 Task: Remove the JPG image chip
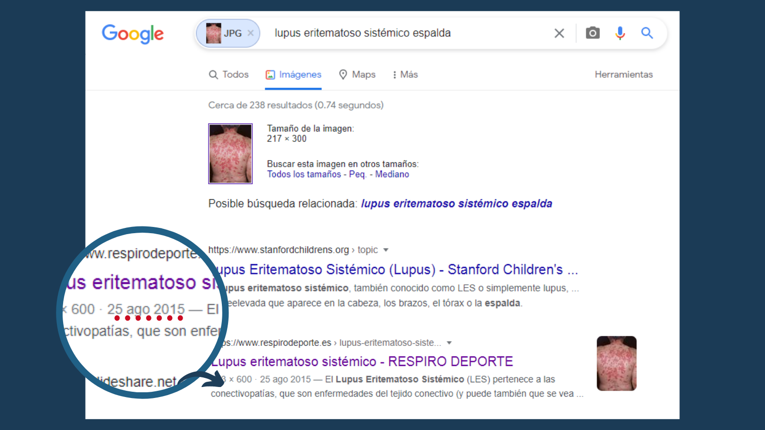click(251, 33)
